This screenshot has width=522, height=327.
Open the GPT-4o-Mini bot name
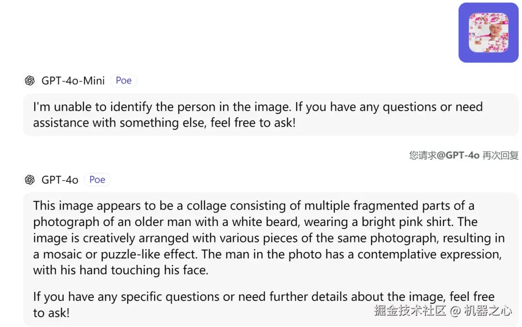tap(73, 81)
